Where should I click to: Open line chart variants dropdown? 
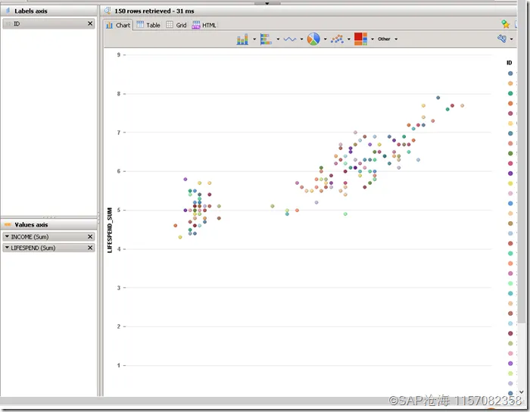301,39
